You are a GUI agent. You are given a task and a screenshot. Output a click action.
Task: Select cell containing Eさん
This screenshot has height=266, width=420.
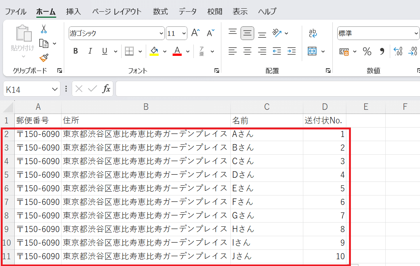coord(267,188)
